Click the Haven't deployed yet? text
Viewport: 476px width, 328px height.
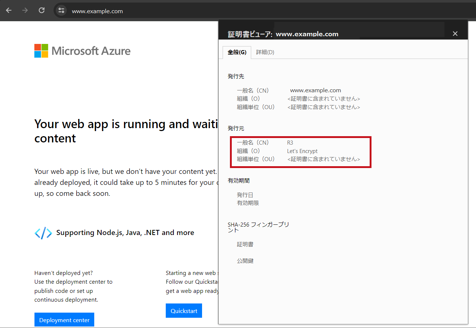tap(63, 273)
